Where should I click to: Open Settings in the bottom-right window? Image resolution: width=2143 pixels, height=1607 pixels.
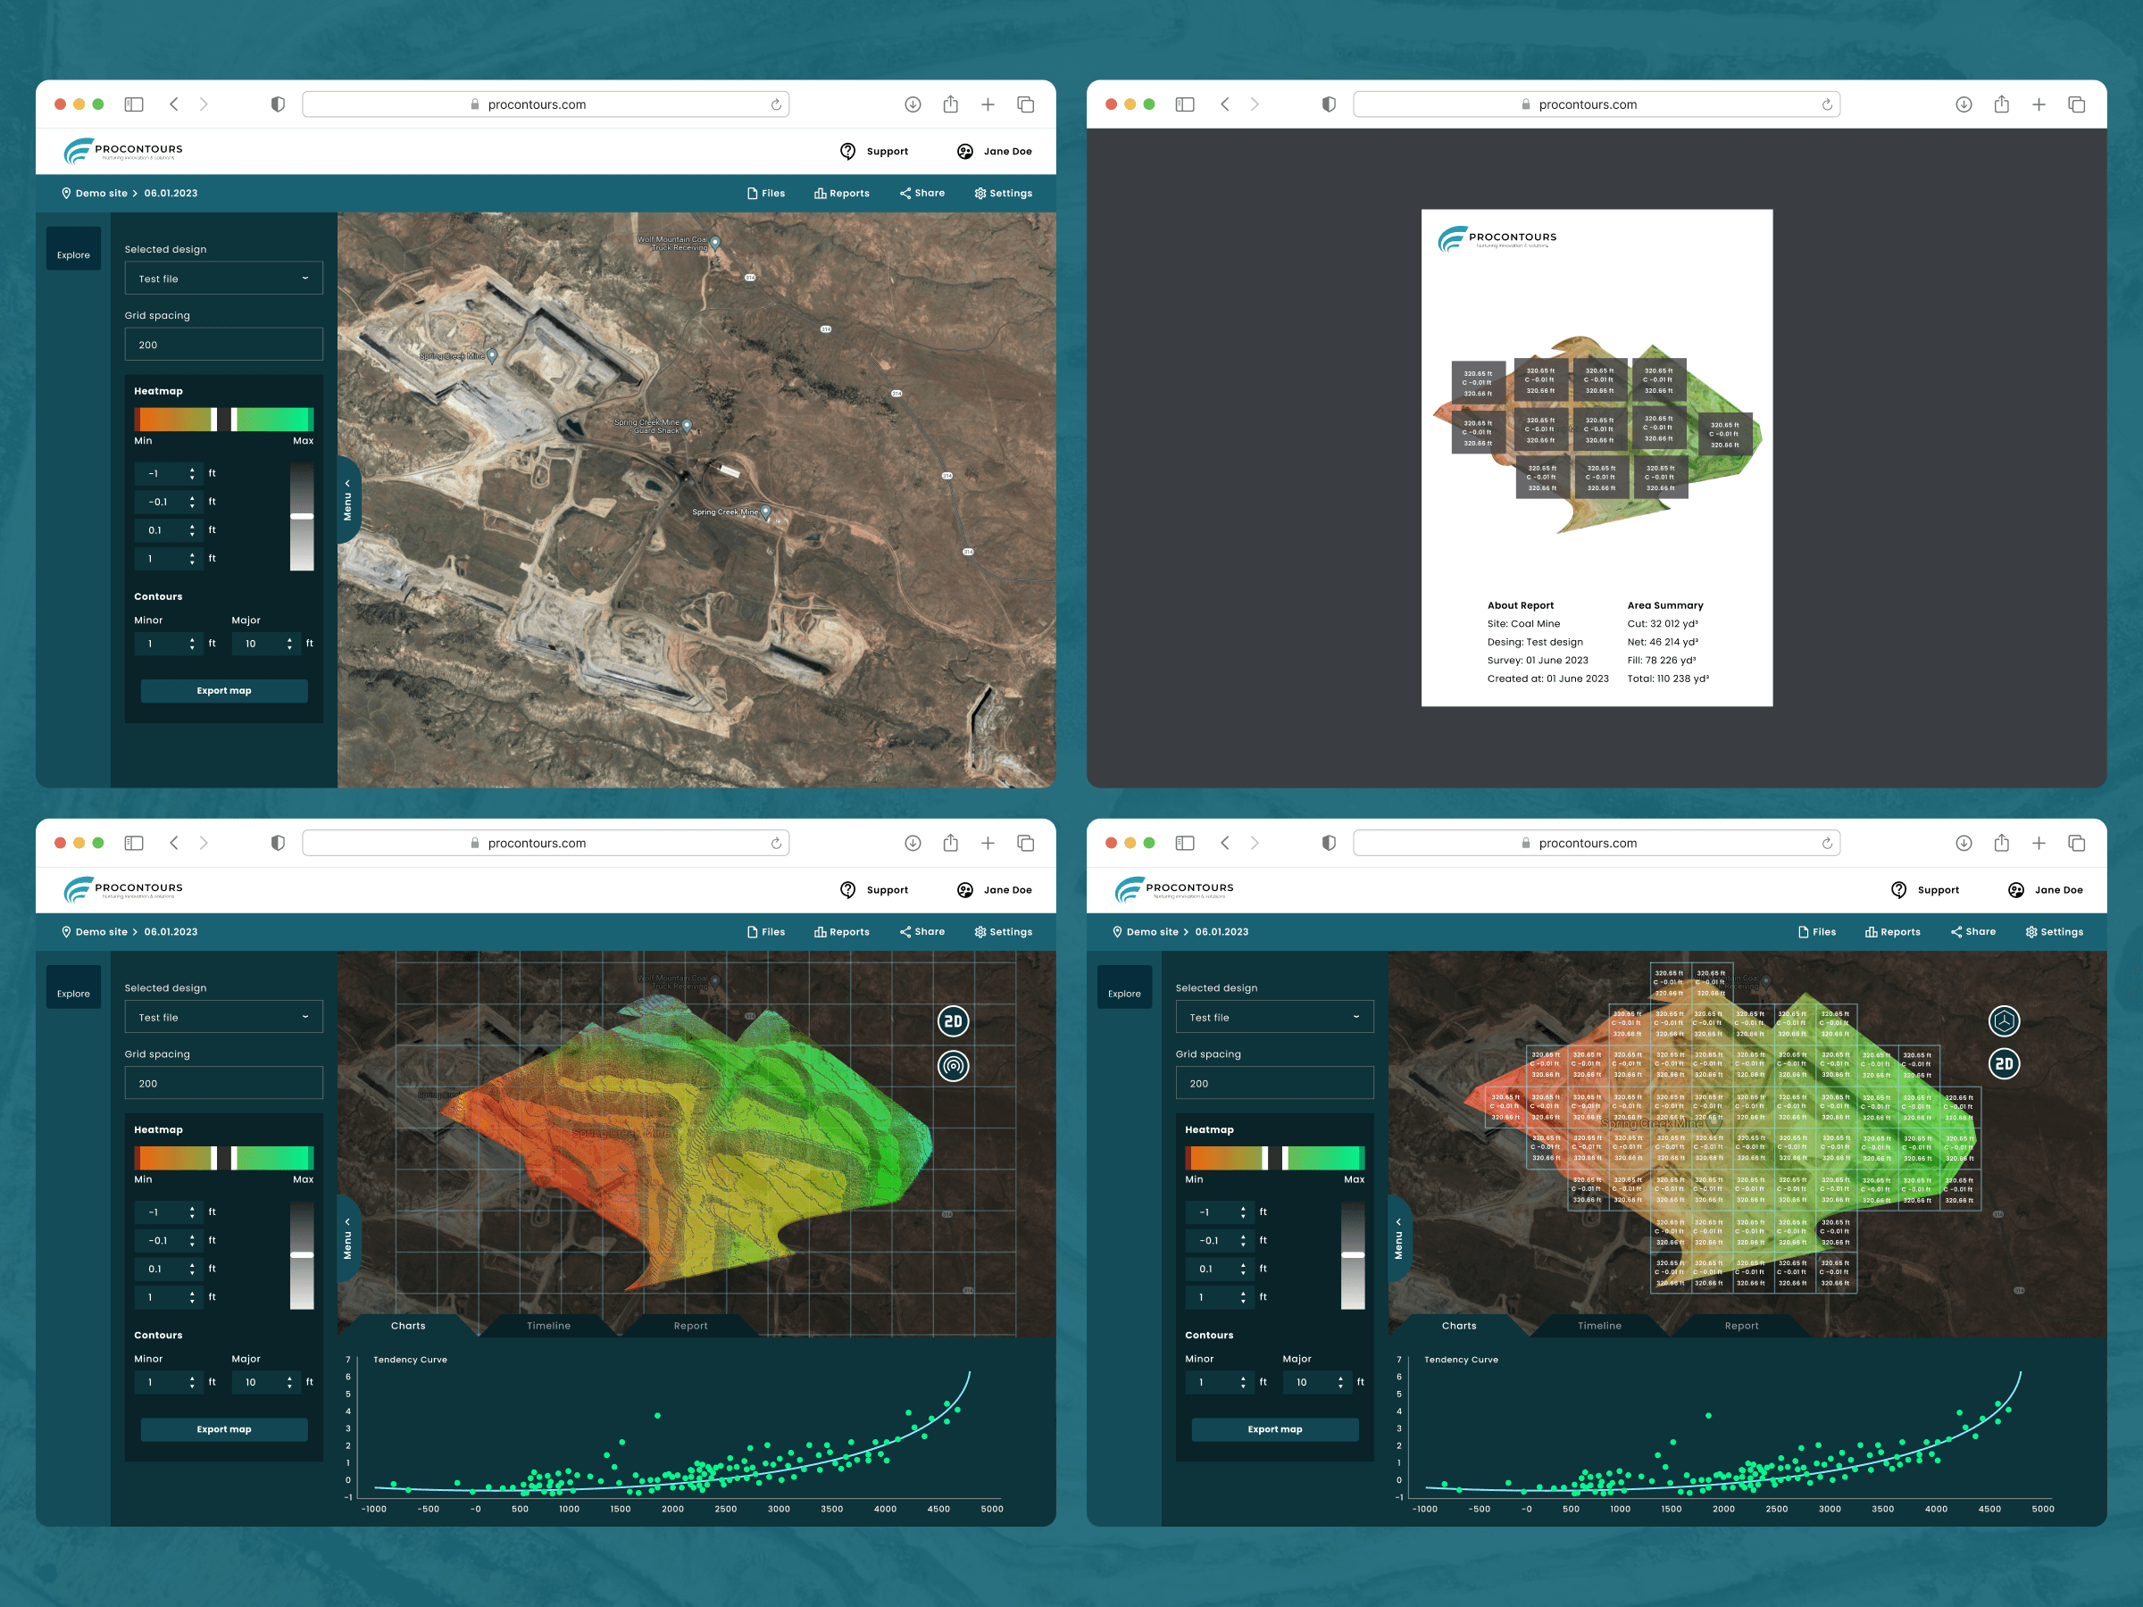click(2054, 932)
